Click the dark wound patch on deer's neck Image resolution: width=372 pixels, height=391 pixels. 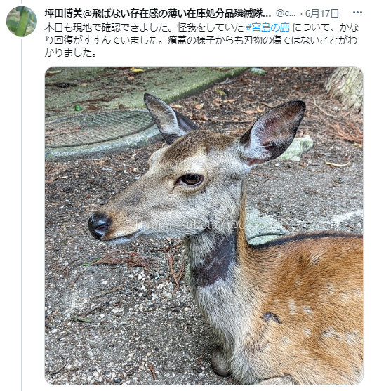(x=215, y=262)
